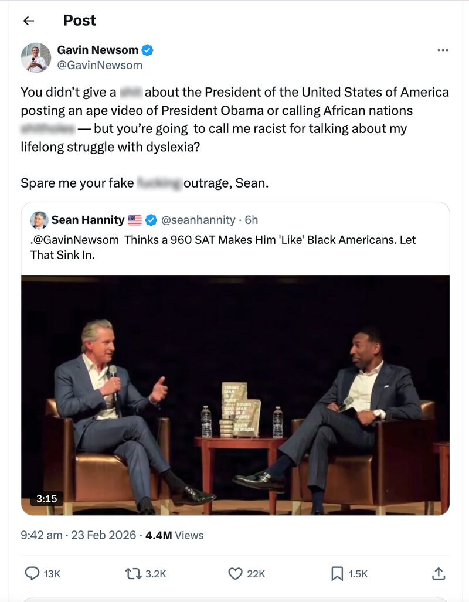Open the more options ellipsis menu
Screen dimensions: 469x602
[x=443, y=51]
